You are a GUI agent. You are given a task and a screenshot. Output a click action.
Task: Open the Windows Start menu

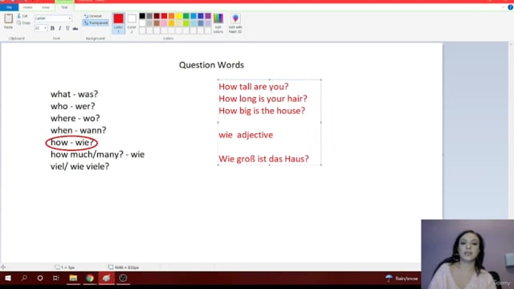8,279
